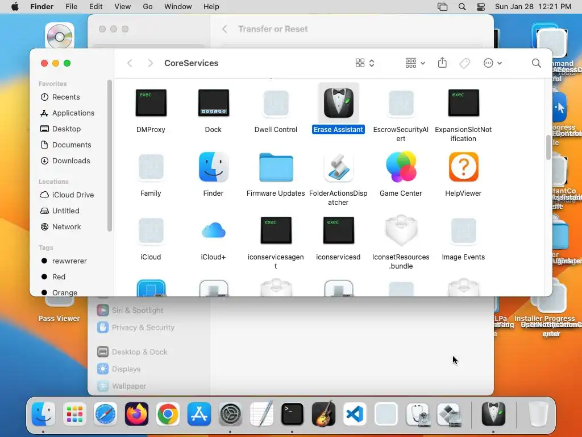Select the Image Events item
This screenshot has width=582, height=437.
click(464, 230)
